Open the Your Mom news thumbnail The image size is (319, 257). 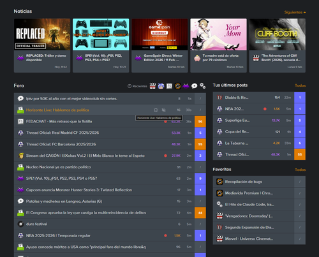(218, 34)
